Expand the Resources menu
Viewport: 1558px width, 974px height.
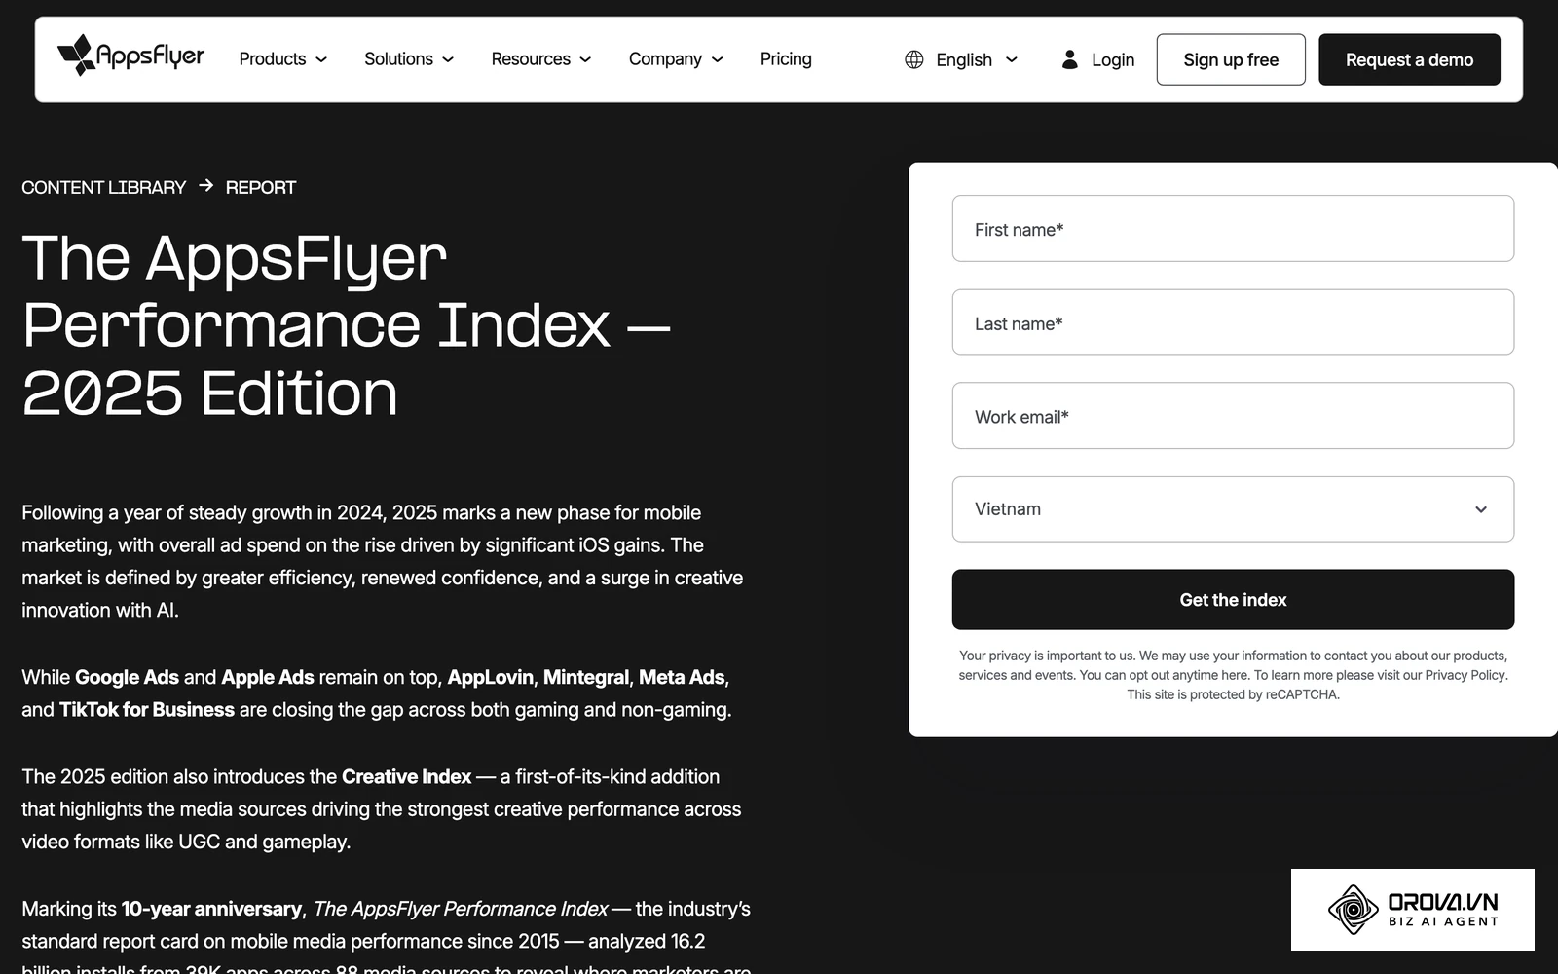coord(541,59)
